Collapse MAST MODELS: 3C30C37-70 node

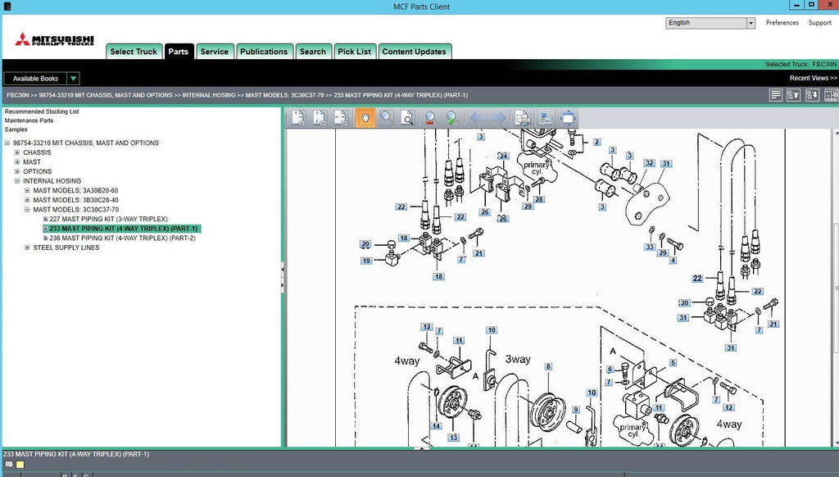[27, 210]
